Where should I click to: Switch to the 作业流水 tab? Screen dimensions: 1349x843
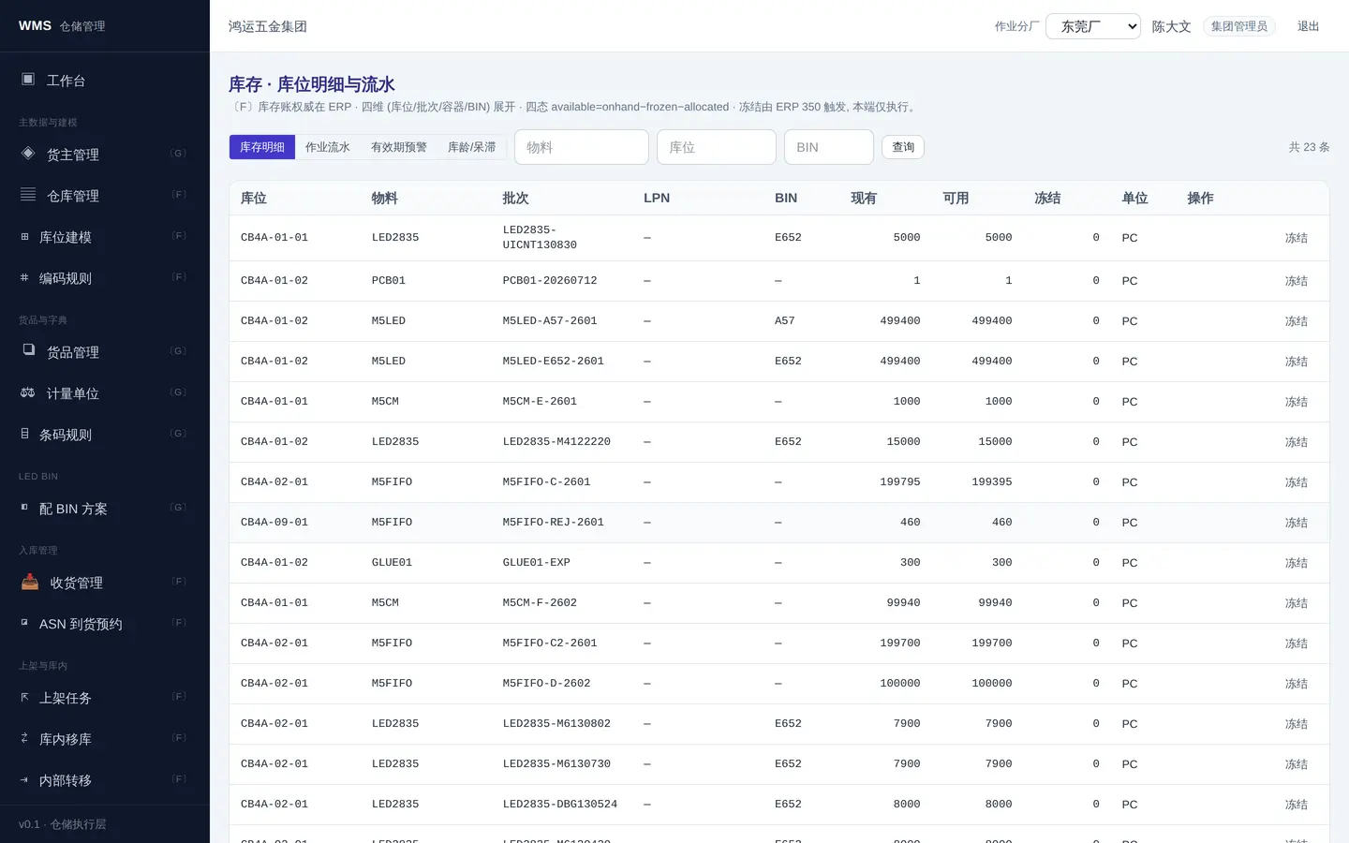pyautogui.click(x=328, y=147)
